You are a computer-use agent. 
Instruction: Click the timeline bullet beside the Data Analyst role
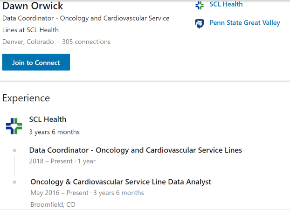pyautogui.click(x=14, y=182)
